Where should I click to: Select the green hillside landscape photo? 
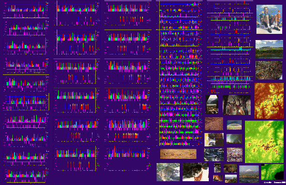[269, 50]
